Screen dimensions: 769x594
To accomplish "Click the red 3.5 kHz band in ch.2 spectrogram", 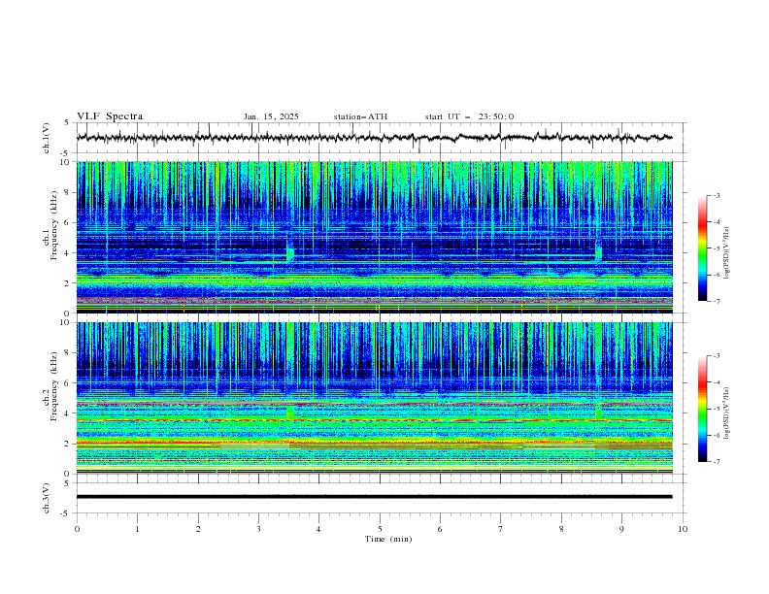I will click(x=374, y=420).
